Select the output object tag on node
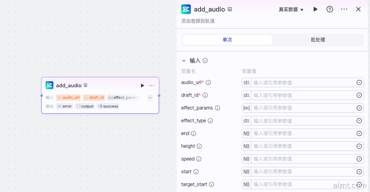 [x=85, y=106]
